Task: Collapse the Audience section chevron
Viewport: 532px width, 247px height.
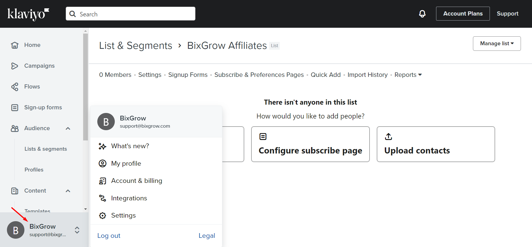Action: (x=68, y=128)
